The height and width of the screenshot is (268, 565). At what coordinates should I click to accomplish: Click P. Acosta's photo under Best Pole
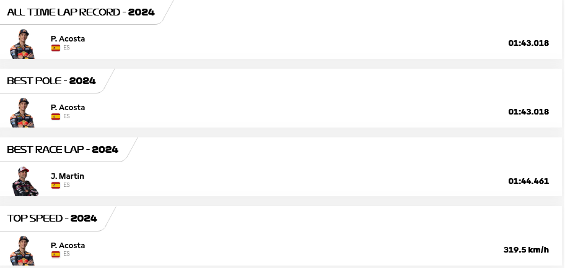pos(22,113)
